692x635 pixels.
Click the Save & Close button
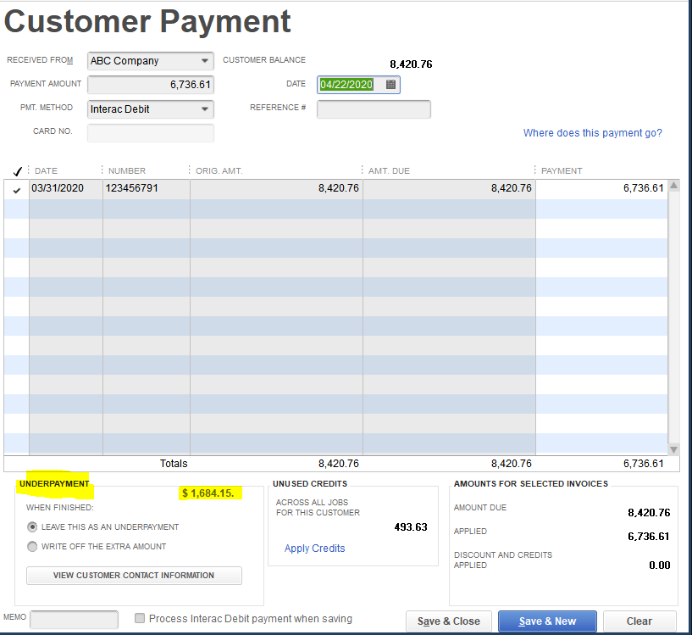pos(448,621)
